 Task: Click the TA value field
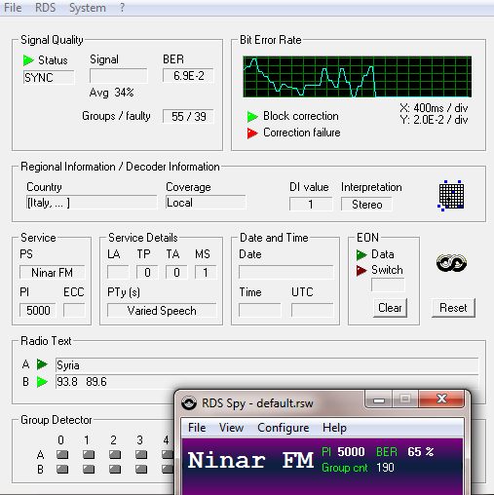[x=176, y=272]
